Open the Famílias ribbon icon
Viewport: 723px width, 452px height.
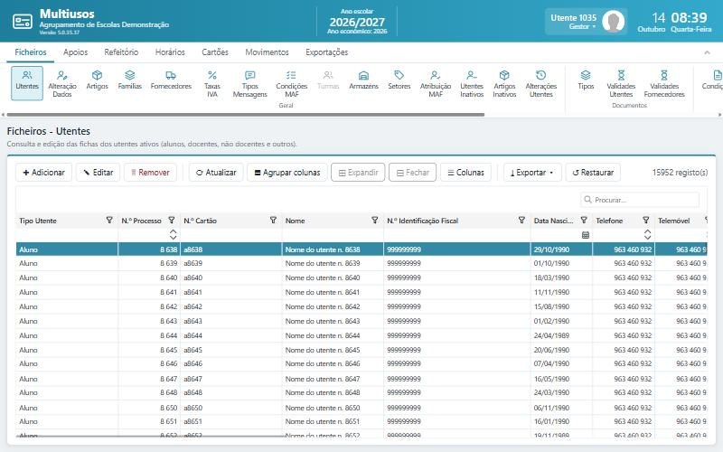pos(129,80)
